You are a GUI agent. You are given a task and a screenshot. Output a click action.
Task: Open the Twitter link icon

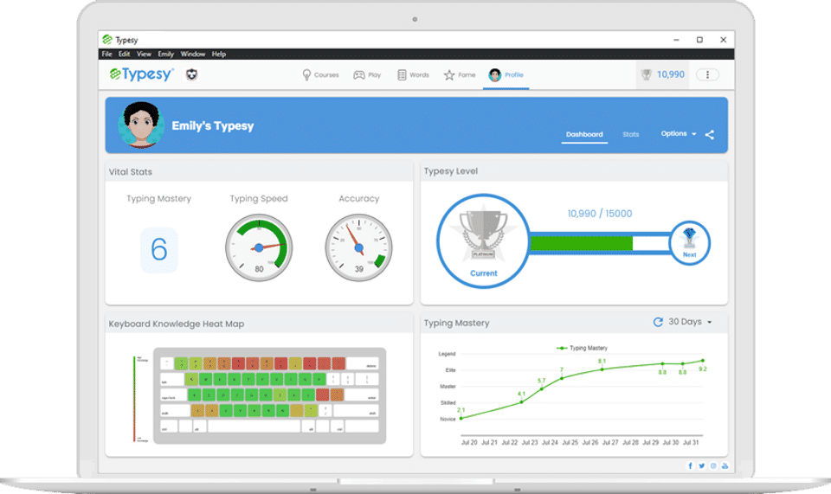[x=702, y=466]
